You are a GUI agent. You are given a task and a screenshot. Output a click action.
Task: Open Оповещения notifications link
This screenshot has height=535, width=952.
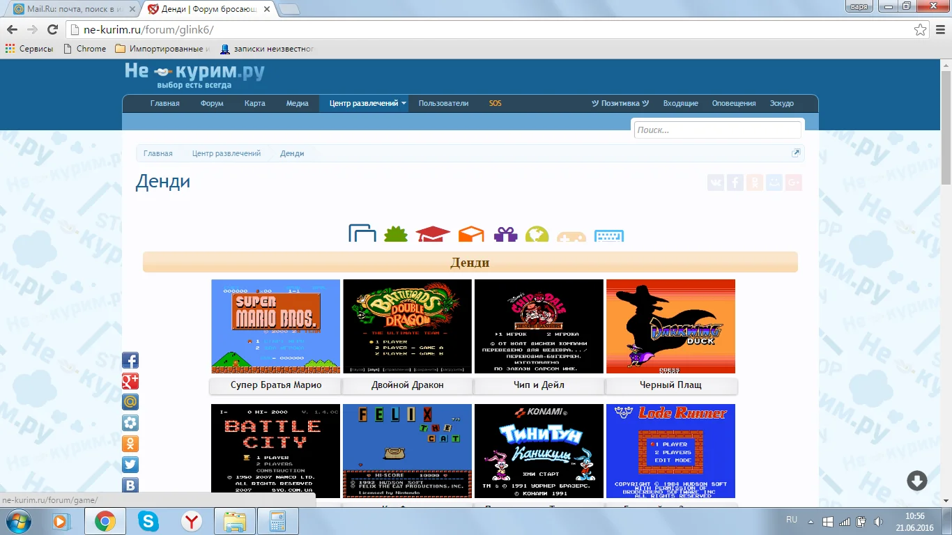click(734, 103)
